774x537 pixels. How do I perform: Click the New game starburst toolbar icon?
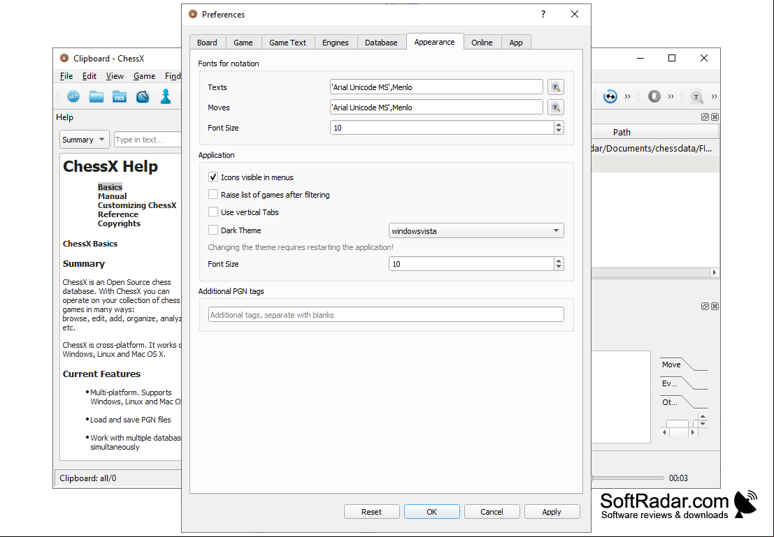pyautogui.click(x=73, y=96)
